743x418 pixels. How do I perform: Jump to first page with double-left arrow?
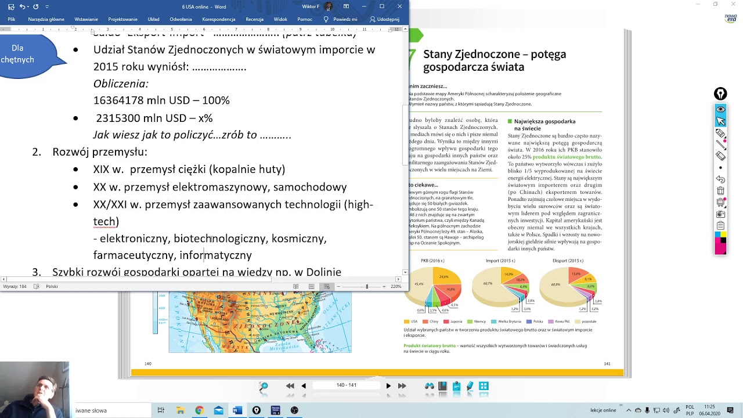click(290, 385)
